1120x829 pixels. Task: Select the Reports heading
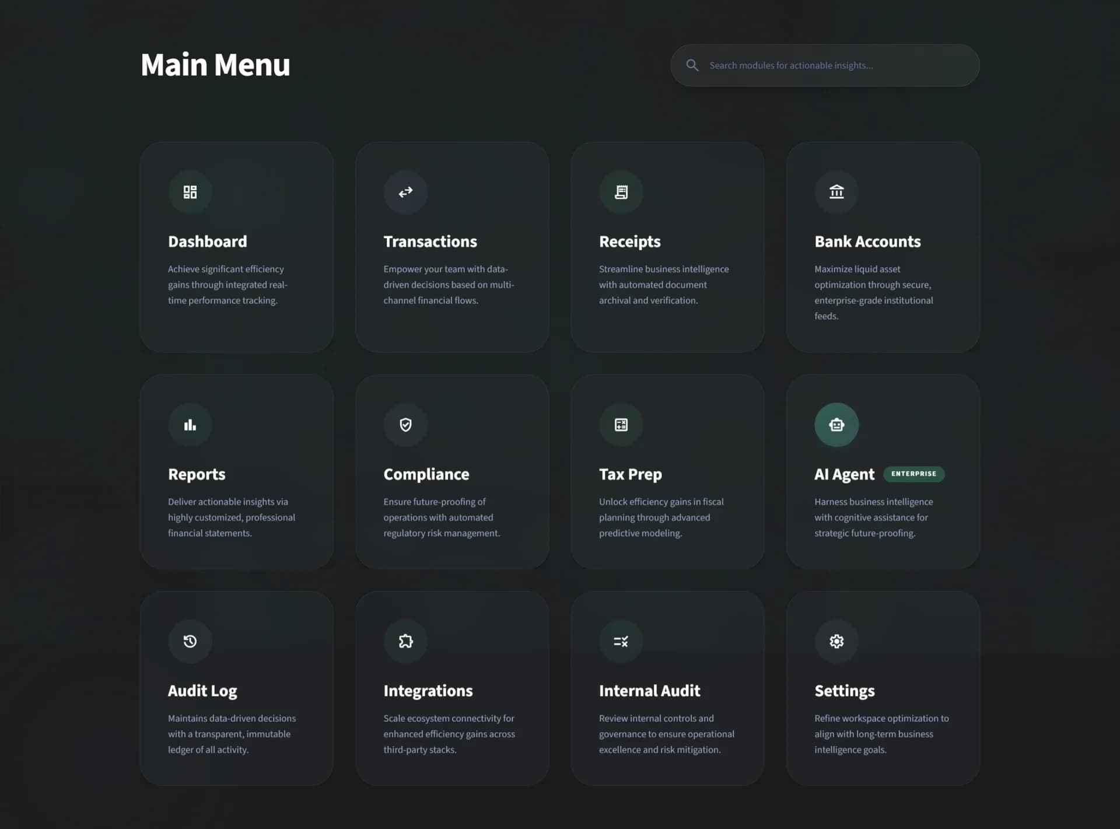coord(197,474)
